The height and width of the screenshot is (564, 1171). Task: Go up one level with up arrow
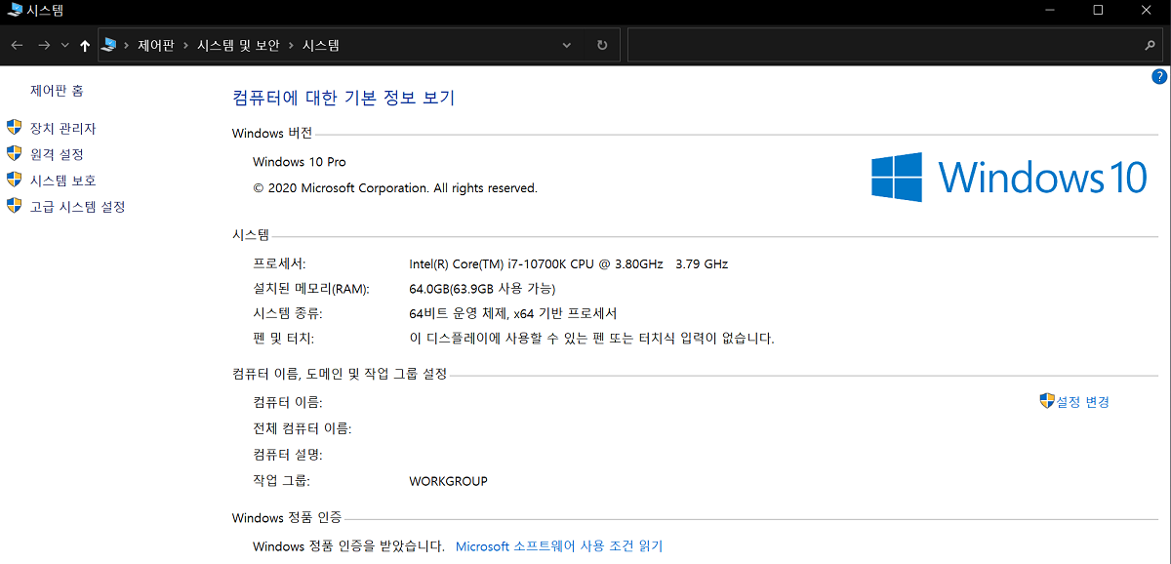tap(85, 45)
